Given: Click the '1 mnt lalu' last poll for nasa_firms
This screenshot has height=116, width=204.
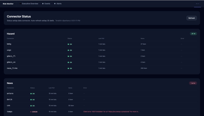Looking at the screenshot, I should (x=102, y=68).
